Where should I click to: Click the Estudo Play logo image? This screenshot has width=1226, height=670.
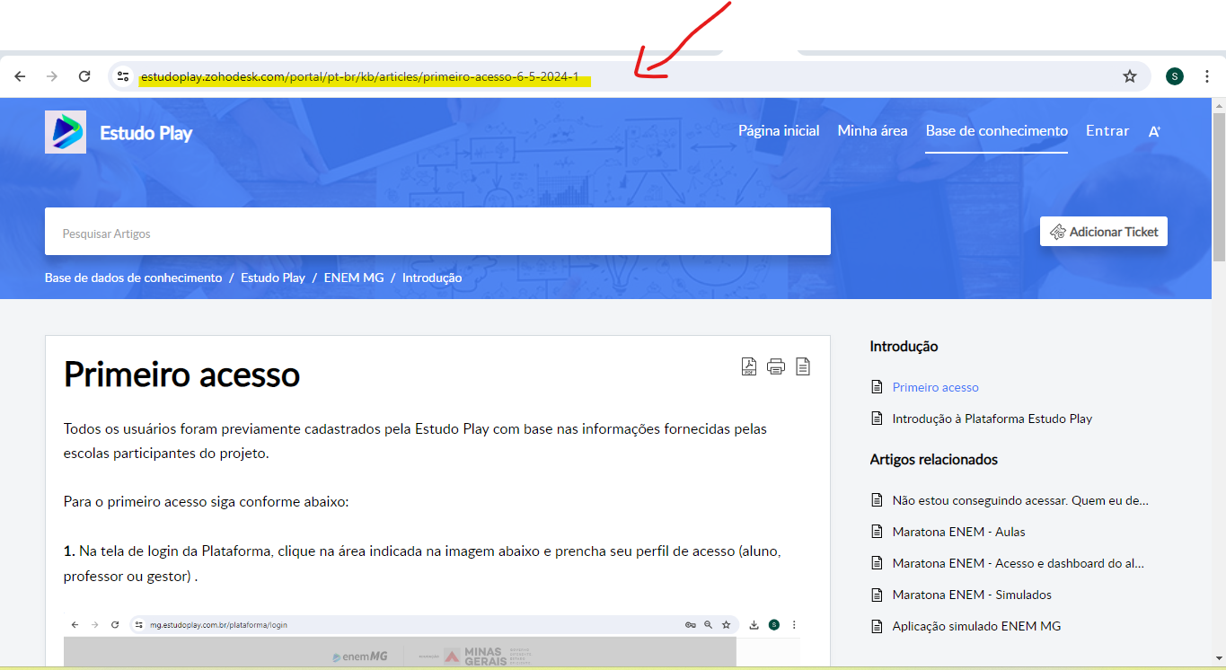pyautogui.click(x=66, y=132)
